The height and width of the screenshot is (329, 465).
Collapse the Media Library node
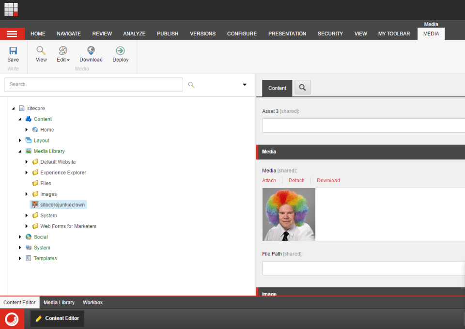20,151
